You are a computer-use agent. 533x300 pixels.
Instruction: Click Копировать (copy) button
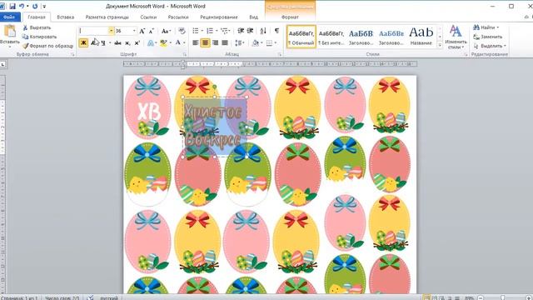coord(39,37)
